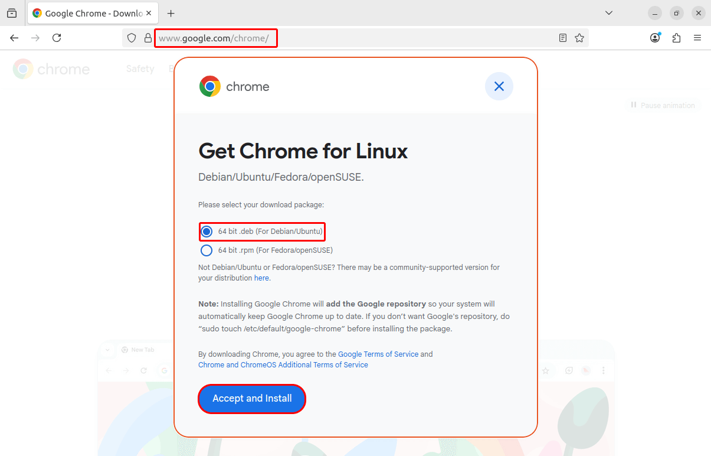711x456 pixels.
Task: Select 64 bit .rpm package option
Action: pos(207,250)
